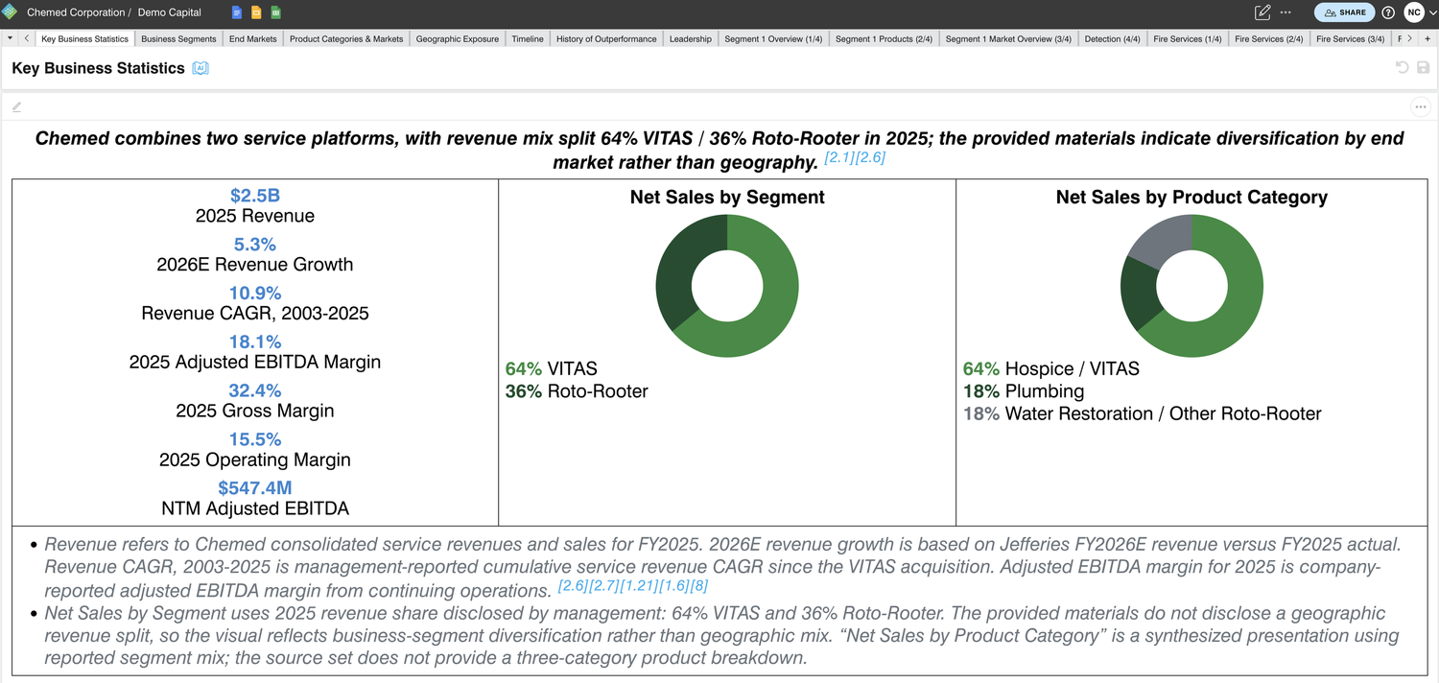
Task: Switch to the Business Segments tab
Action: point(178,39)
